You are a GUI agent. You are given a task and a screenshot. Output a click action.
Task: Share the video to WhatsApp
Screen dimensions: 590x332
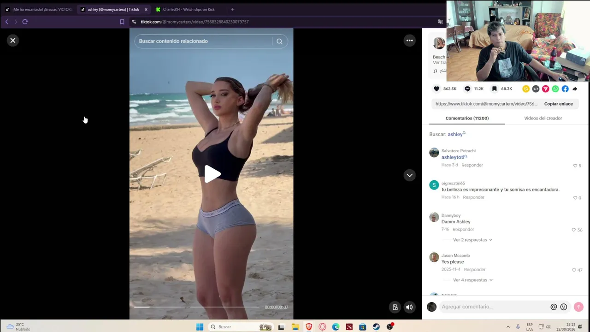click(555, 89)
